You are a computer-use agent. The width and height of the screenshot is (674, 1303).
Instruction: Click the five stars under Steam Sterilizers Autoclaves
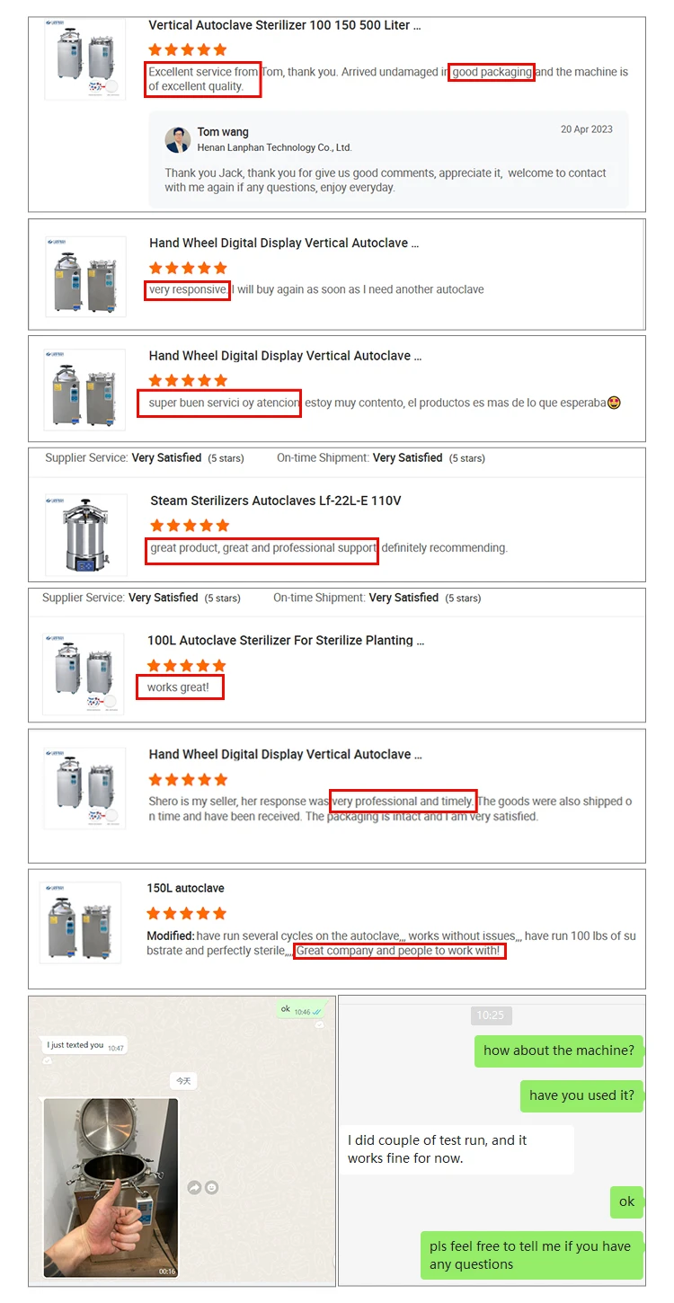click(190, 525)
